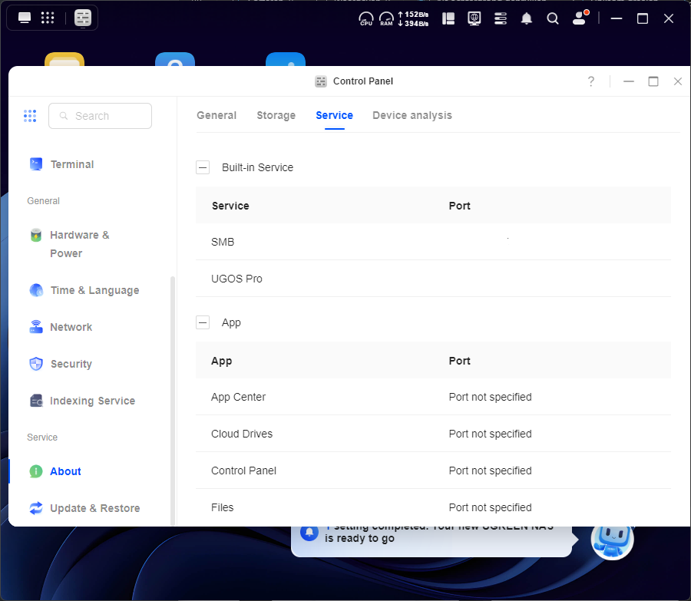Collapse the App section
Screen dimensions: 691x601
(203, 322)
